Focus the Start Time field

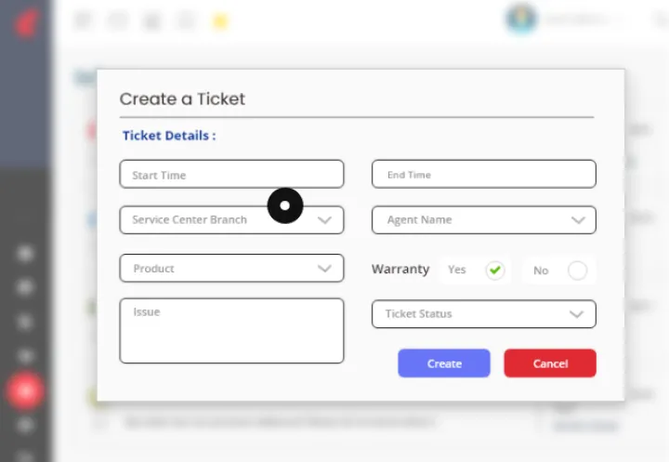coord(231,174)
